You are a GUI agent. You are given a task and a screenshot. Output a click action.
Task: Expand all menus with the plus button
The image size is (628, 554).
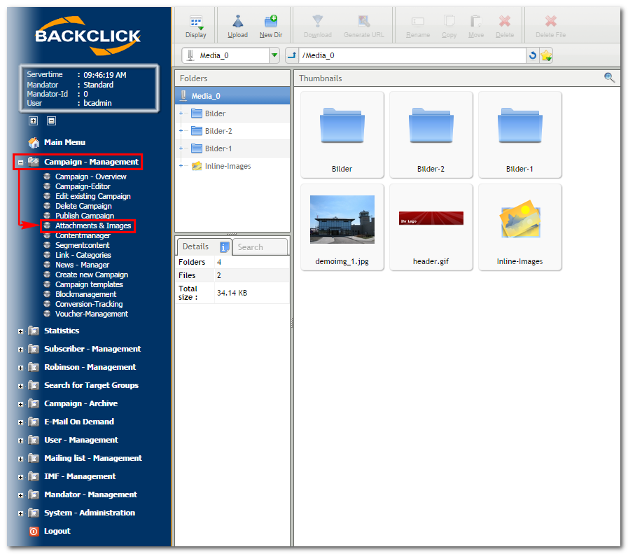click(33, 120)
